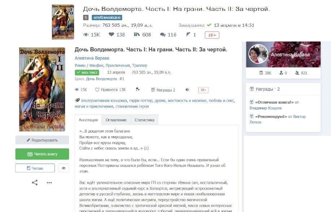This screenshot has height=212, width=331.
Task: Click the green Читать книгу button
Action: click(42, 154)
